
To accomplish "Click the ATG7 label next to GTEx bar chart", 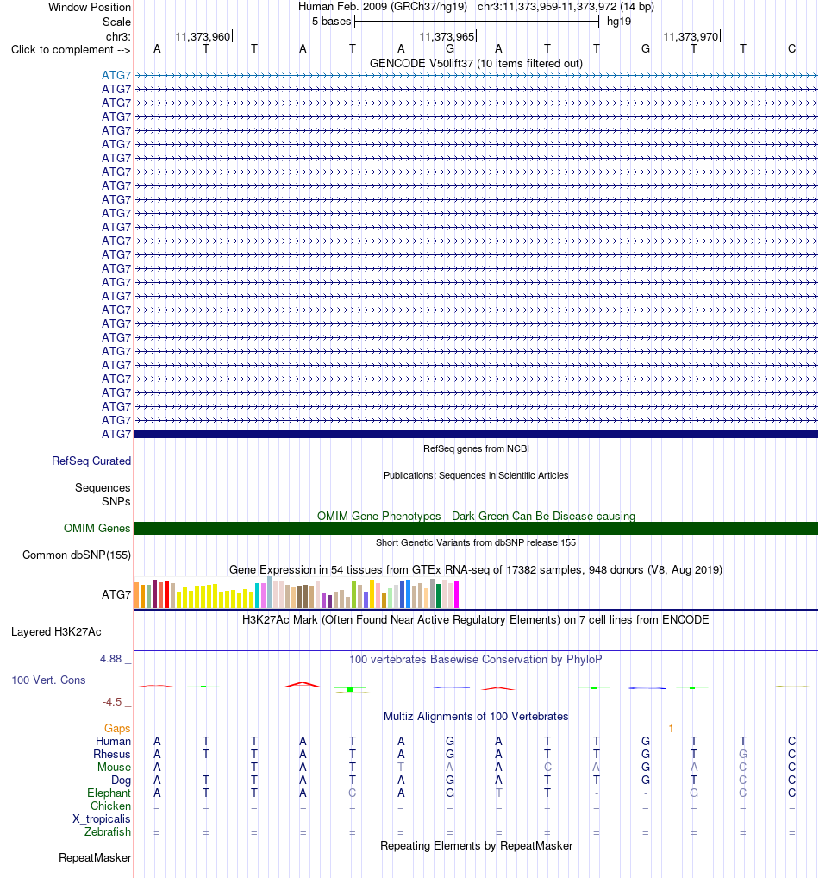I will coord(116,594).
